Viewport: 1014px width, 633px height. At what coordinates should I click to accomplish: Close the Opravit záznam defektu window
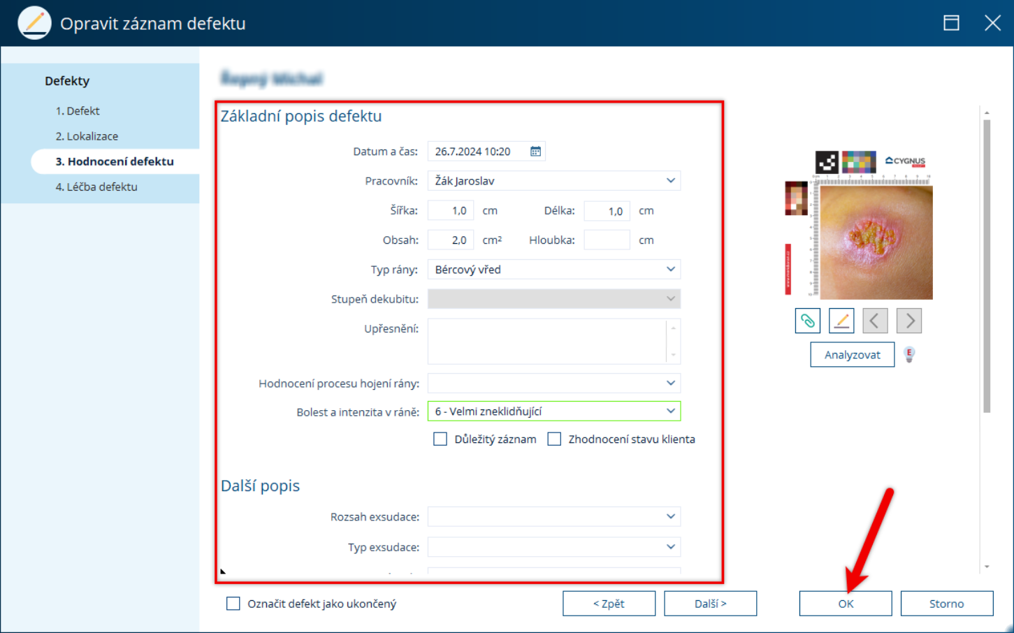pos(992,23)
